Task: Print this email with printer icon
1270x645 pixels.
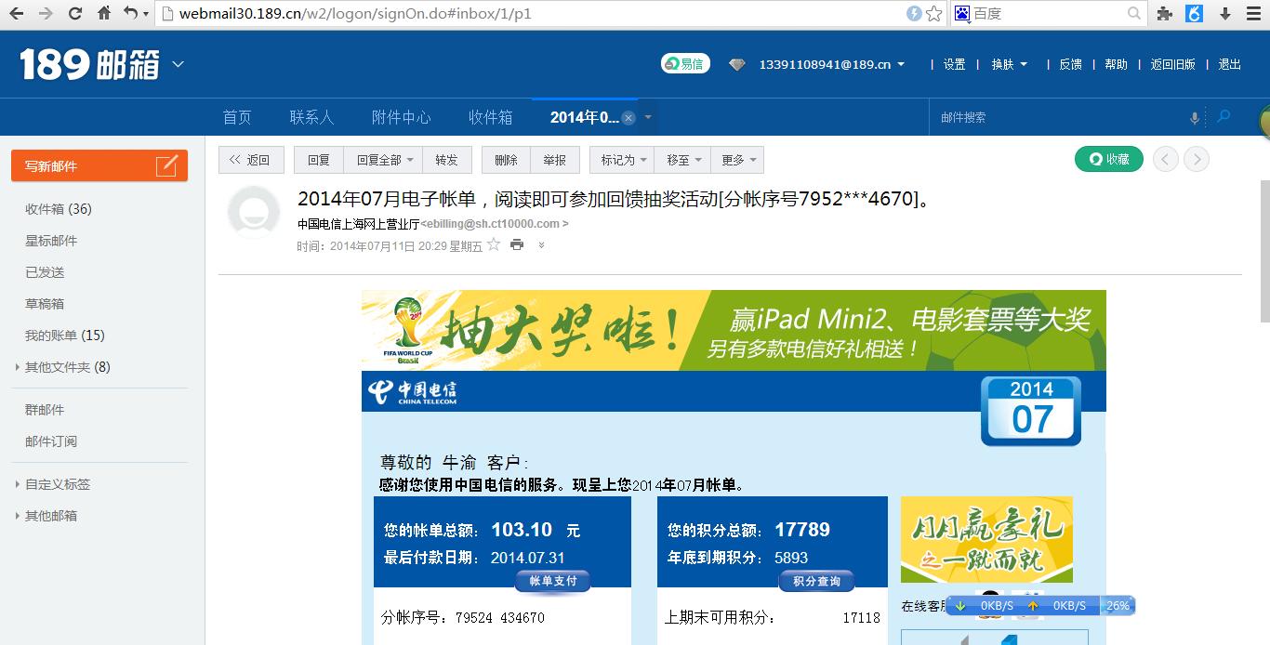Action: (x=517, y=245)
